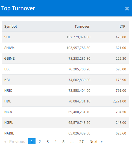
Task: Click the next double-arrow icon
Action: pyautogui.click(x=102, y=142)
